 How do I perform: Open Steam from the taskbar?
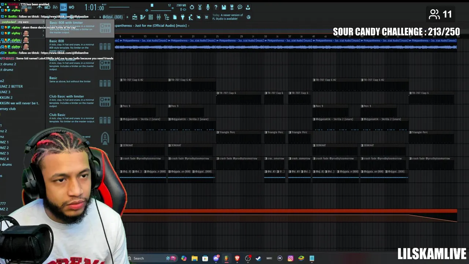[x=258, y=258]
